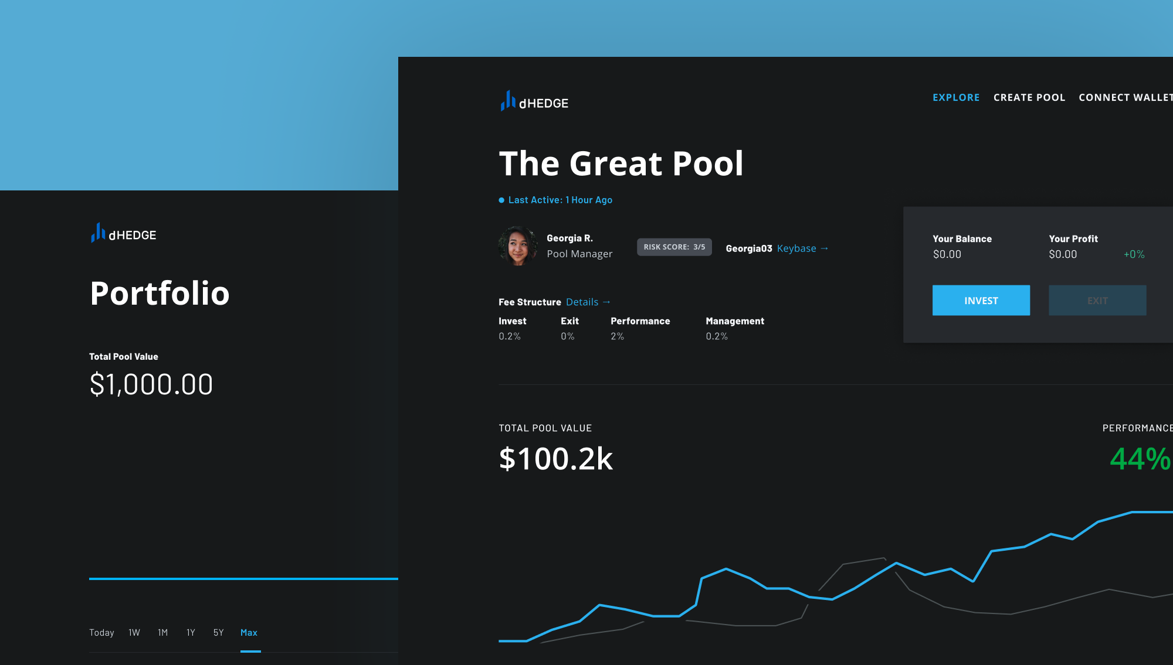Click the dHEDGE logo above Portfolio heading

point(123,233)
